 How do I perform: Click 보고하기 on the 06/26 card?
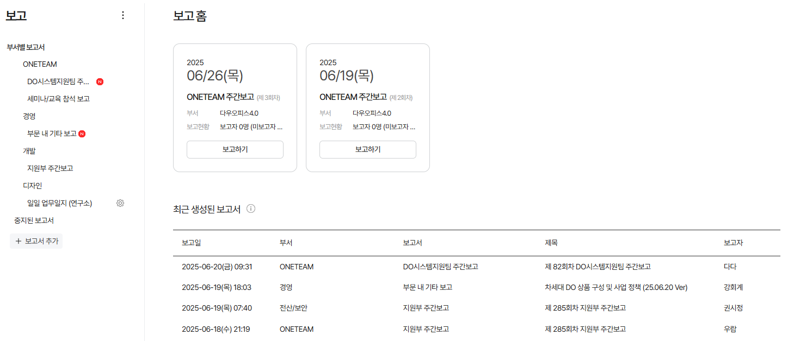[x=235, y=149]
